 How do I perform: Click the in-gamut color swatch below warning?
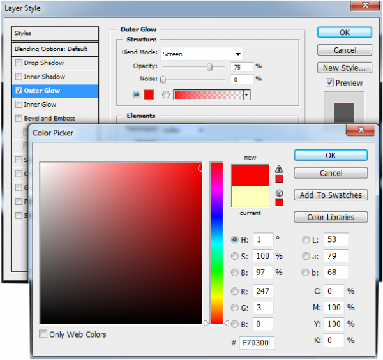(x=279, y=179)
